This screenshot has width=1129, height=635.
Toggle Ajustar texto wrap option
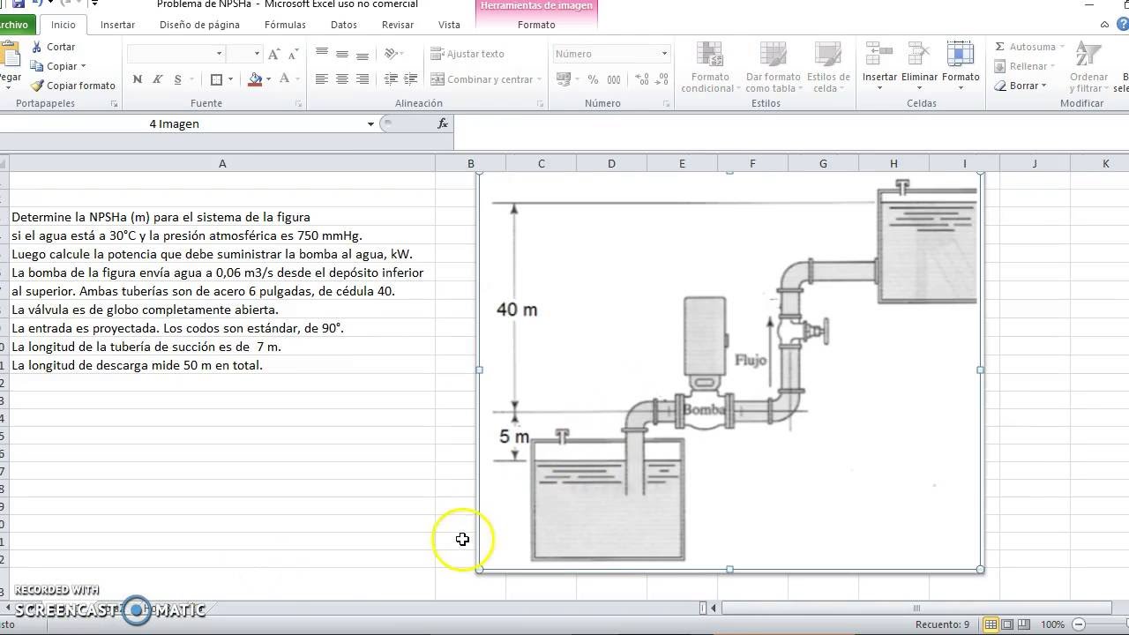tap(467, 54)
